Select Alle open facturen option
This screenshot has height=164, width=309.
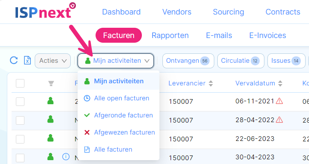(118, 98)
